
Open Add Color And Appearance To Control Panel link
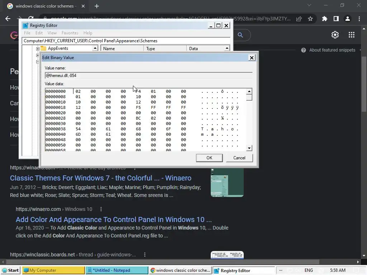click(114, 219)
